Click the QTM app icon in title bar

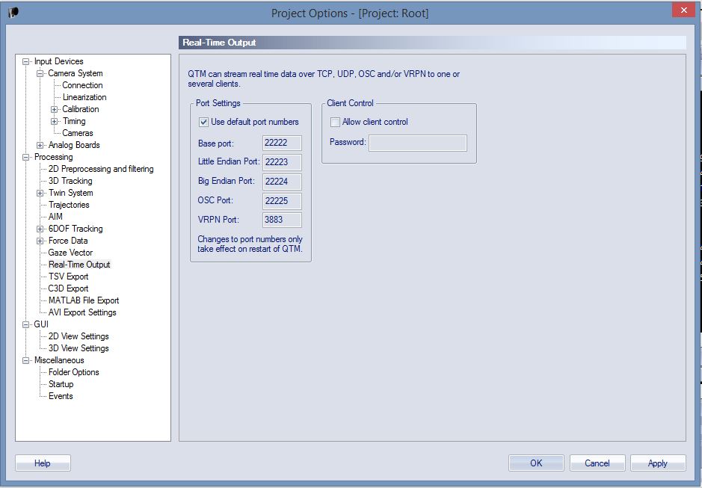tap(13, 13)
